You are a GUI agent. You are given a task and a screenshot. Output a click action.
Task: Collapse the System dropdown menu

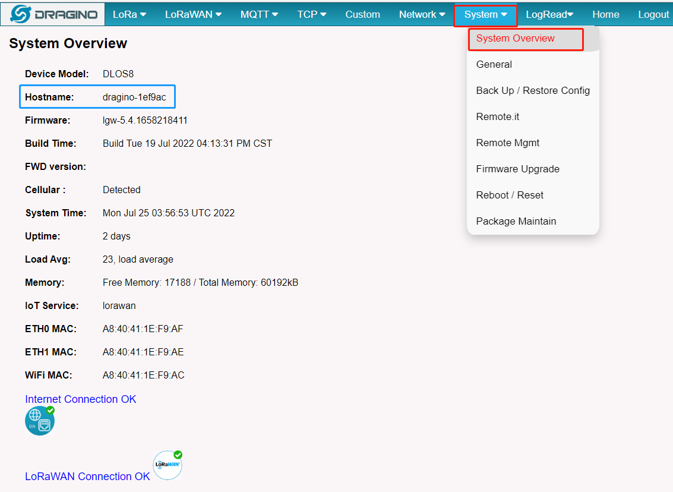pos(485,15)
